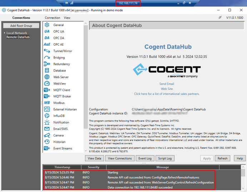Open the View menu
The width and height of the screenshot is (247, 192).
[67, 17]
